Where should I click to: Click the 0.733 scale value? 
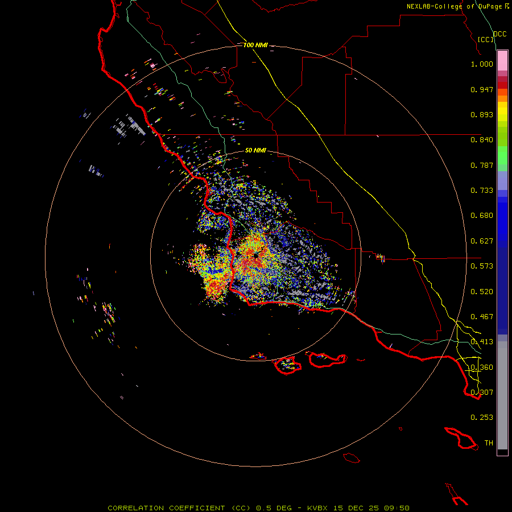coord(482,191)
